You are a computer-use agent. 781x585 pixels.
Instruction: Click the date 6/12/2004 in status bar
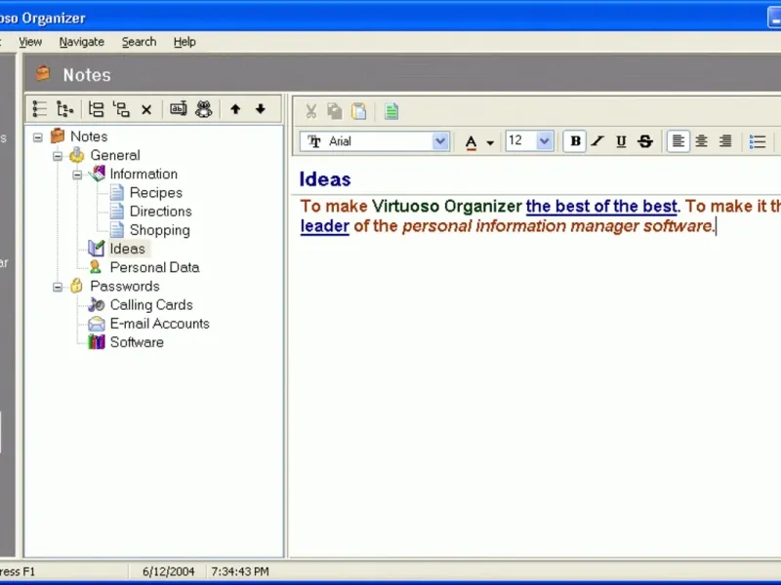pos(168,571)
